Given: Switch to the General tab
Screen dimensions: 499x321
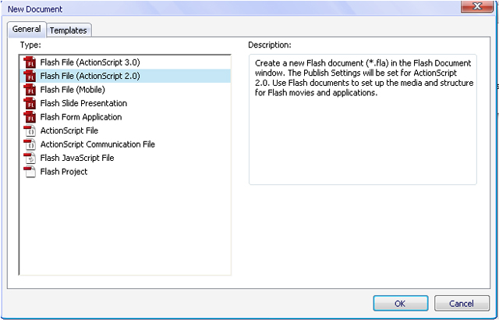Looking at the screenshot, I should point(27,29).
